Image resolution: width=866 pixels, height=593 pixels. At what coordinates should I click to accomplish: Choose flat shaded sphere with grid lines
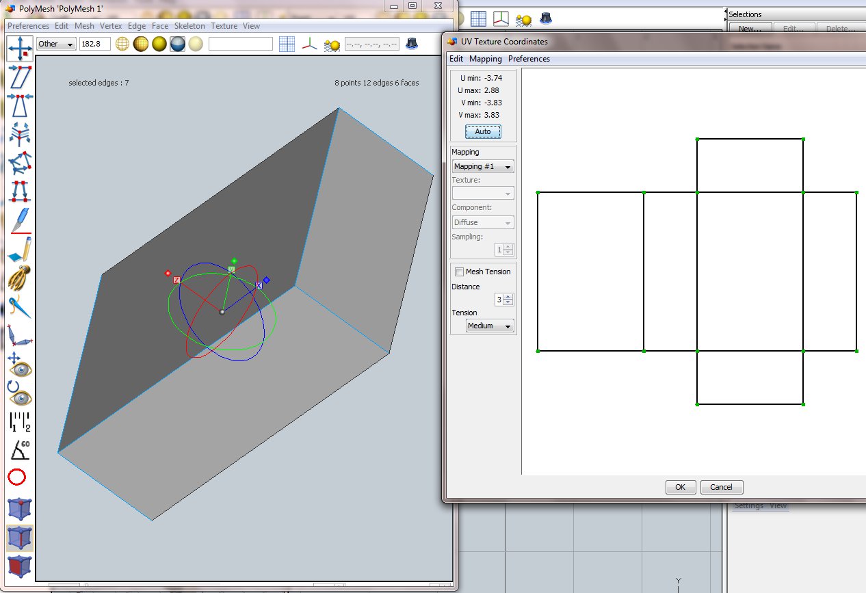coord(141,44)
